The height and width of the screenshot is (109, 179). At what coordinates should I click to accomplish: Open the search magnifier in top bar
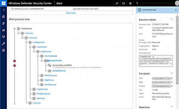[x=117, y=3]
